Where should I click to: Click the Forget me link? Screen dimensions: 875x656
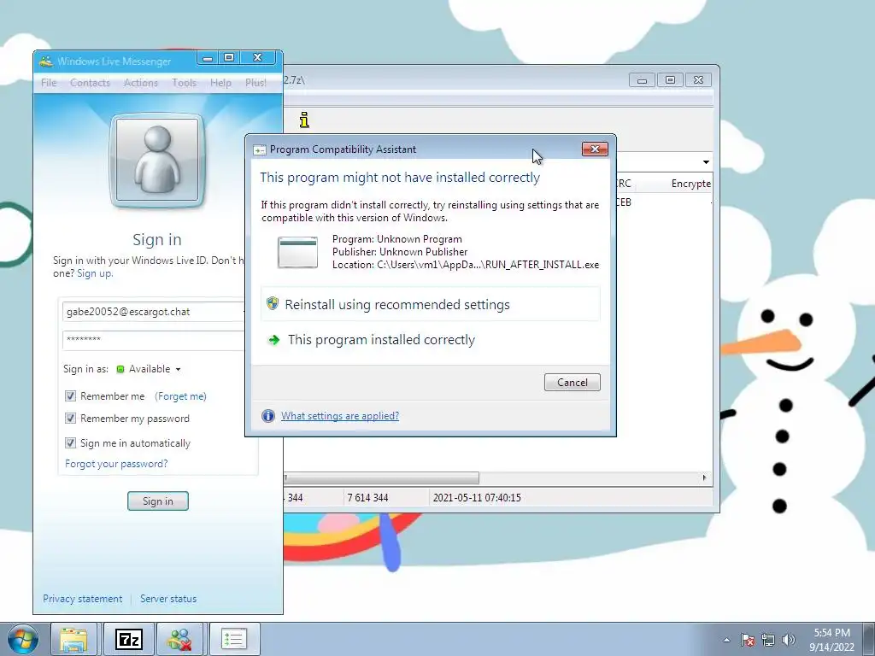tap(180, 396)
